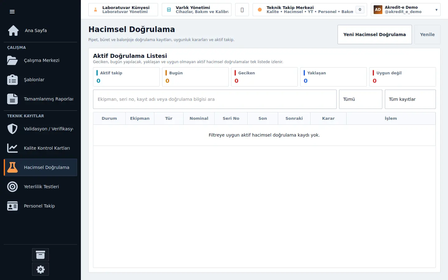The height and width of the screenshot is (280, 448).
Task: Click the Sonraki column header
Action: (x=294, y=119)
